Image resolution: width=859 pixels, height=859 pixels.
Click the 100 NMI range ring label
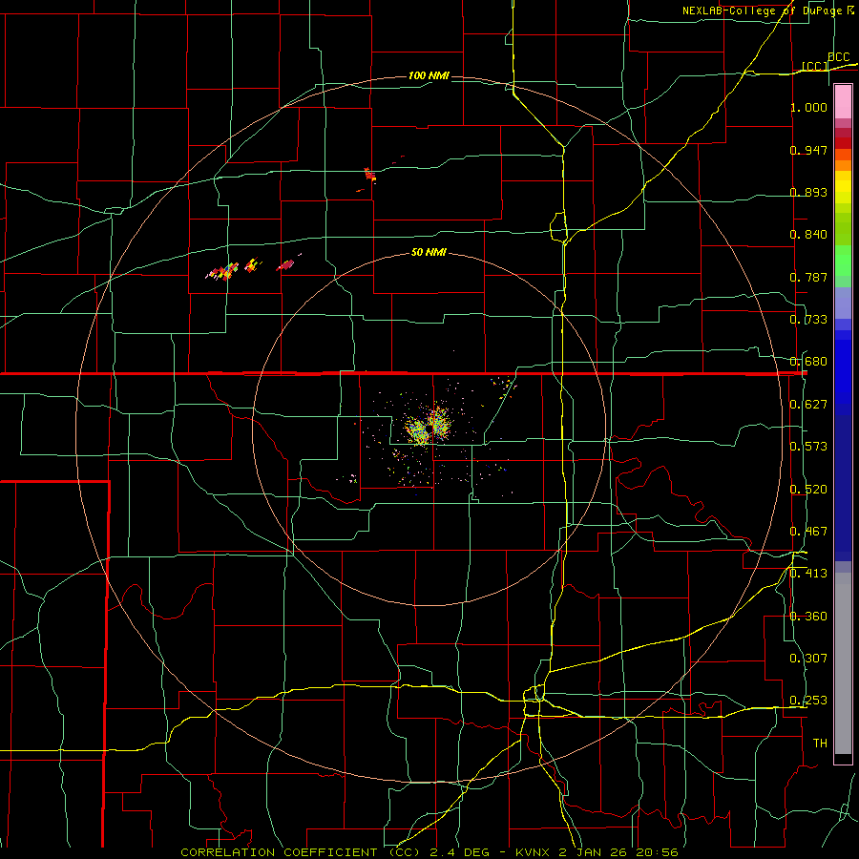pos(429,75)
